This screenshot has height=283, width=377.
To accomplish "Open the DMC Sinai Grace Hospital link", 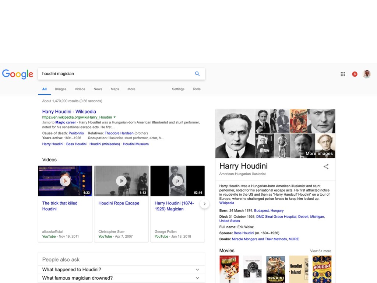I will (276, 217).
